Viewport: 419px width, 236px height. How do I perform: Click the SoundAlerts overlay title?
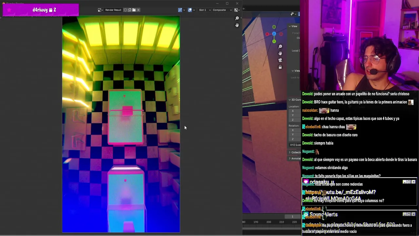(323, 215)
